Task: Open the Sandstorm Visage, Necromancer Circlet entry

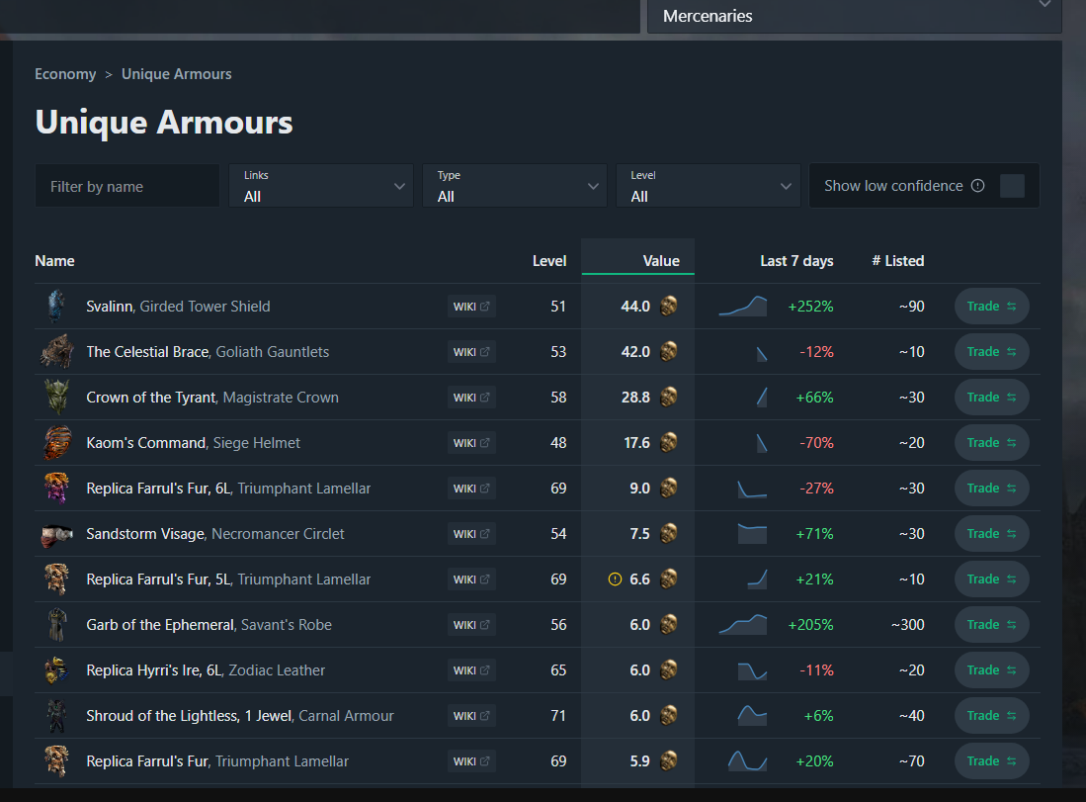Action: [214, 534]
